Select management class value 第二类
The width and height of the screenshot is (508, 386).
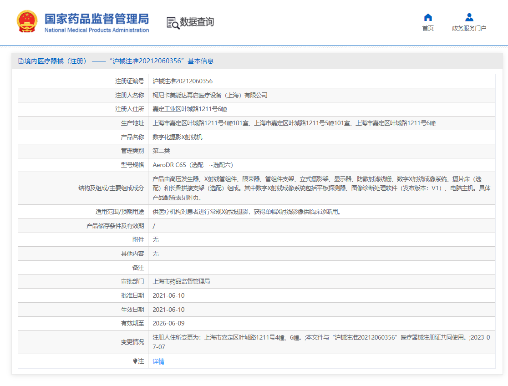coord(161,151)
